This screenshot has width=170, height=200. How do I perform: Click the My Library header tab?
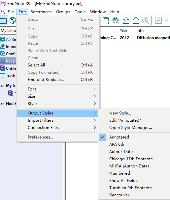click(8, 31)
